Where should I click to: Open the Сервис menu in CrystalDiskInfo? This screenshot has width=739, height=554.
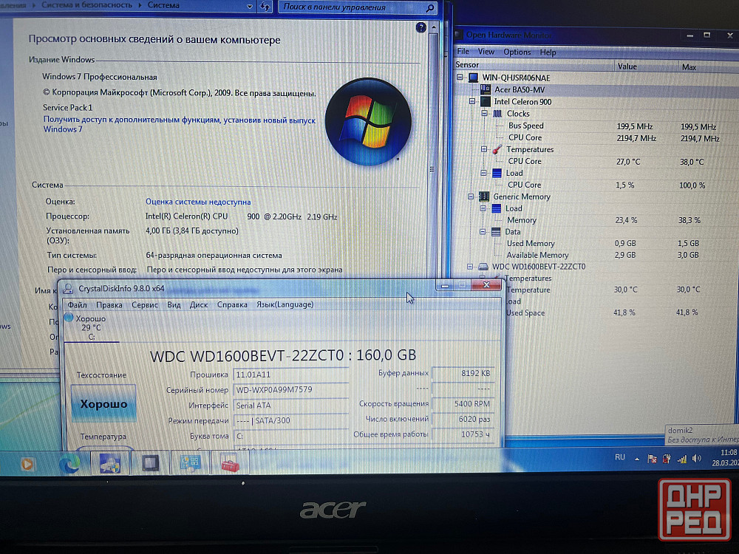tap(144, 304)
